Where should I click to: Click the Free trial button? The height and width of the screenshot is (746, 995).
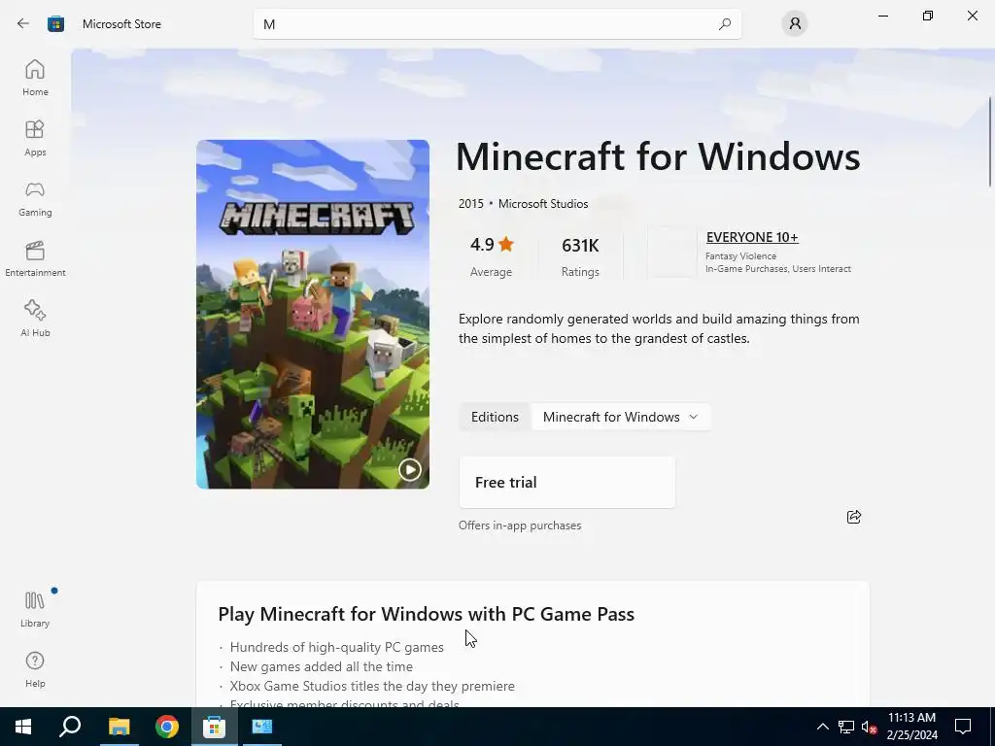pos(566,482)
